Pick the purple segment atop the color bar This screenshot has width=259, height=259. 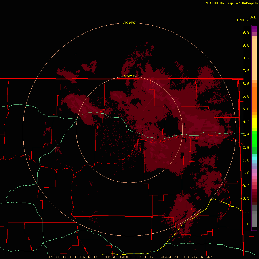[254, 29]
